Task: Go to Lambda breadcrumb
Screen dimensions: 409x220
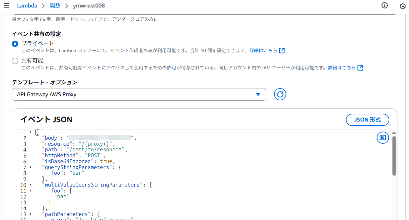Action: pyautogui.click(x=27, y=6)
